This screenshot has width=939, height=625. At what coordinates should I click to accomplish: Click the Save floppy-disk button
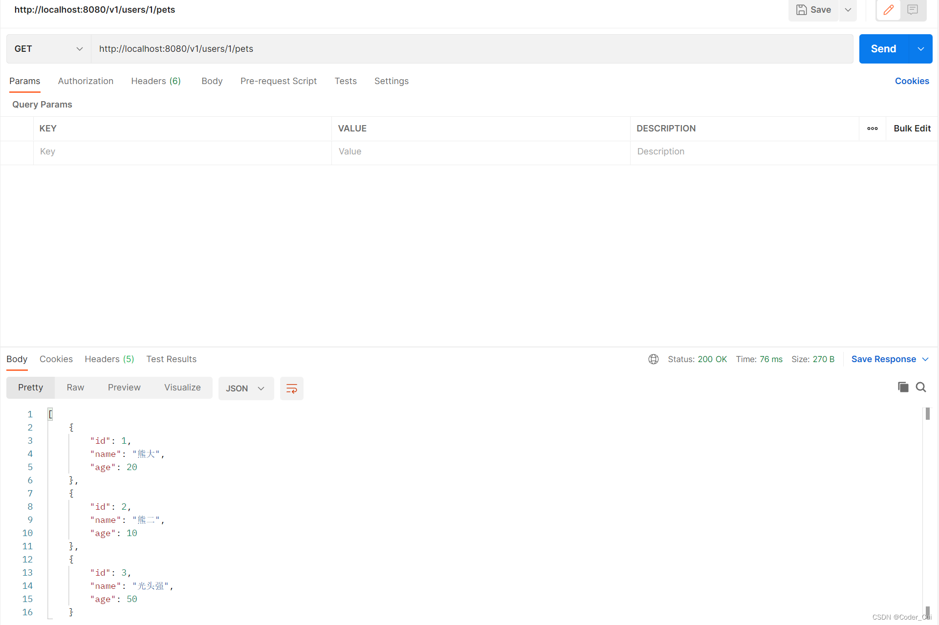click(x=813, y=10)
